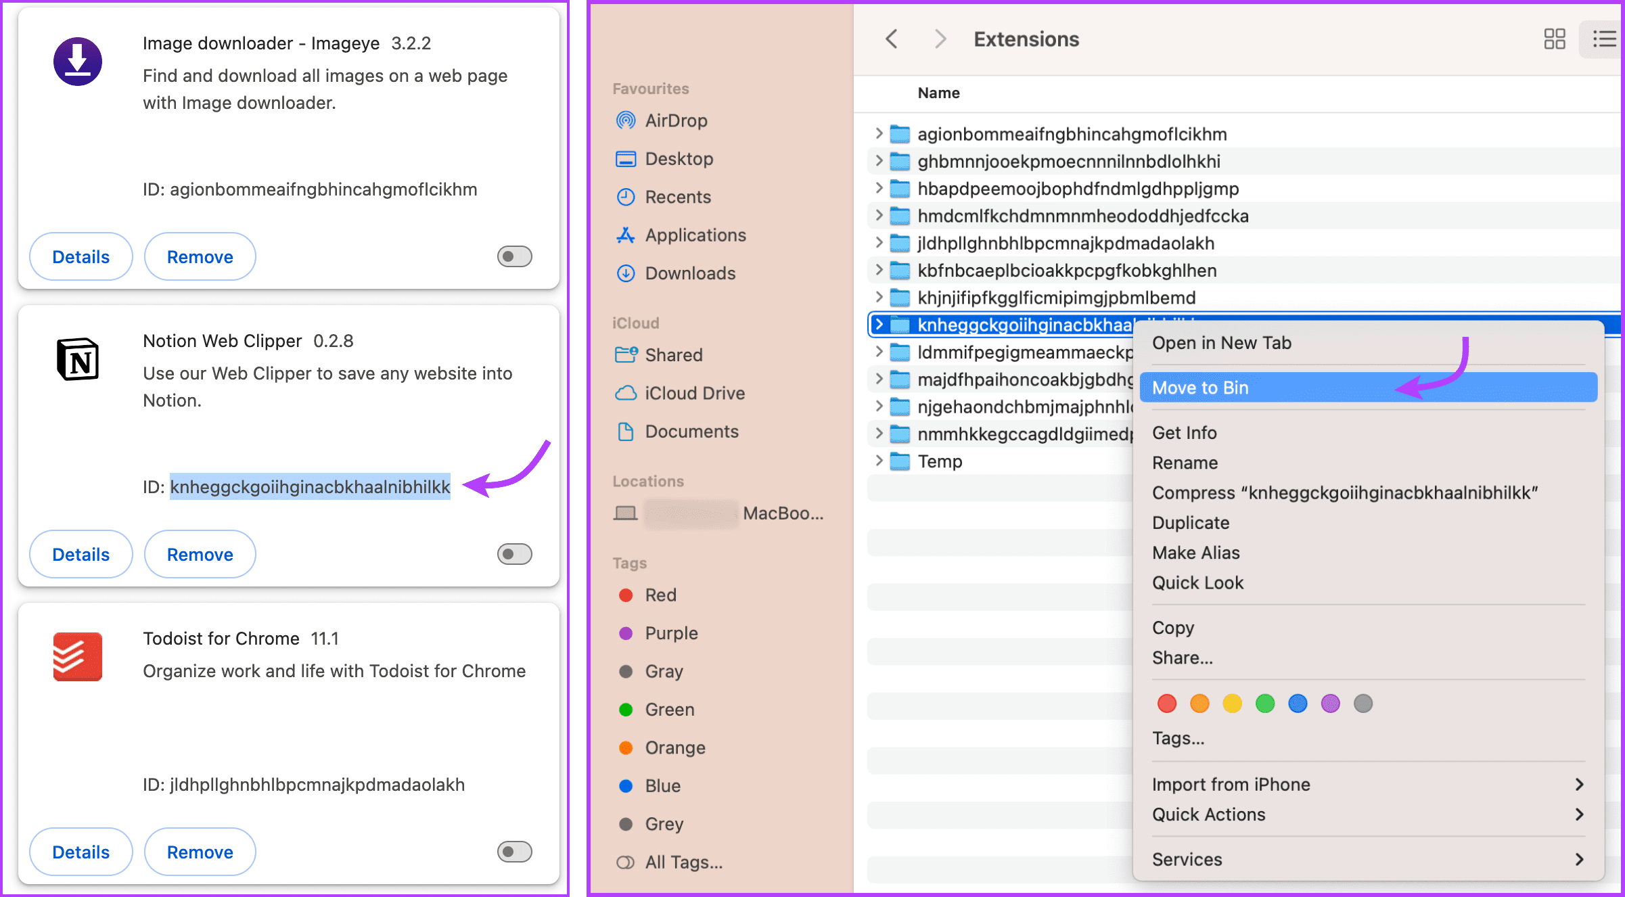Switch Finder to gallery view icon
Screen dimensions: 1625x897
tap(1554, 39)
